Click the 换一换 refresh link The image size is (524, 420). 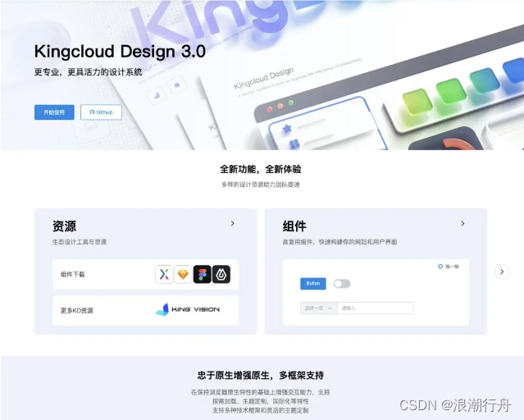pos(449,267)
